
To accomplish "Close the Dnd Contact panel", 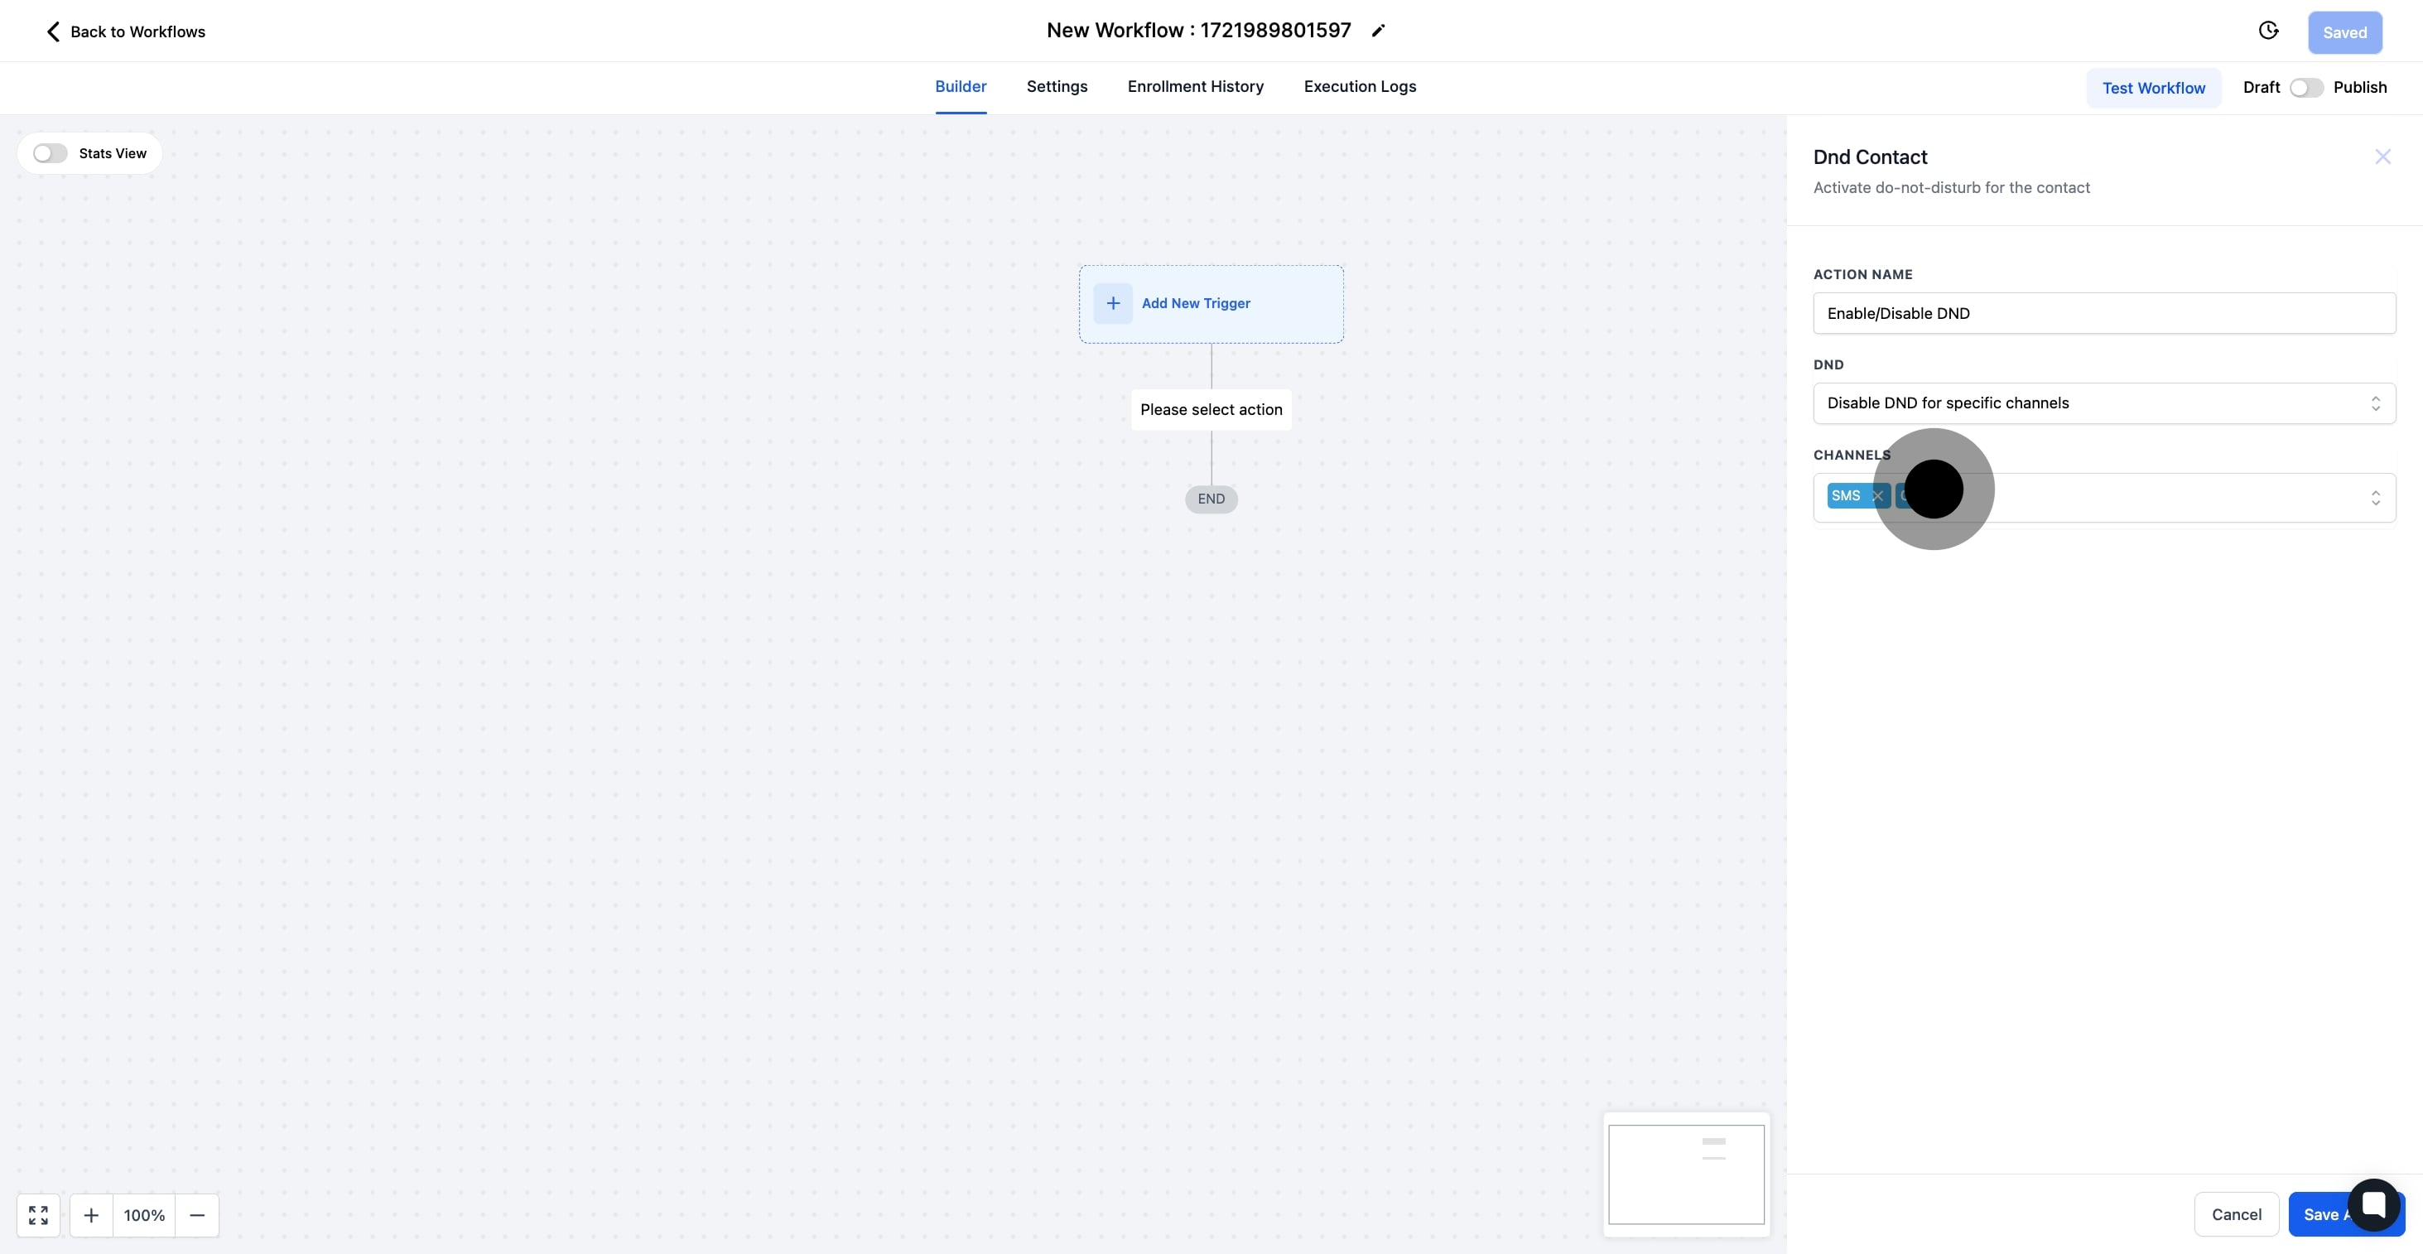I will tap(2382, 157).
